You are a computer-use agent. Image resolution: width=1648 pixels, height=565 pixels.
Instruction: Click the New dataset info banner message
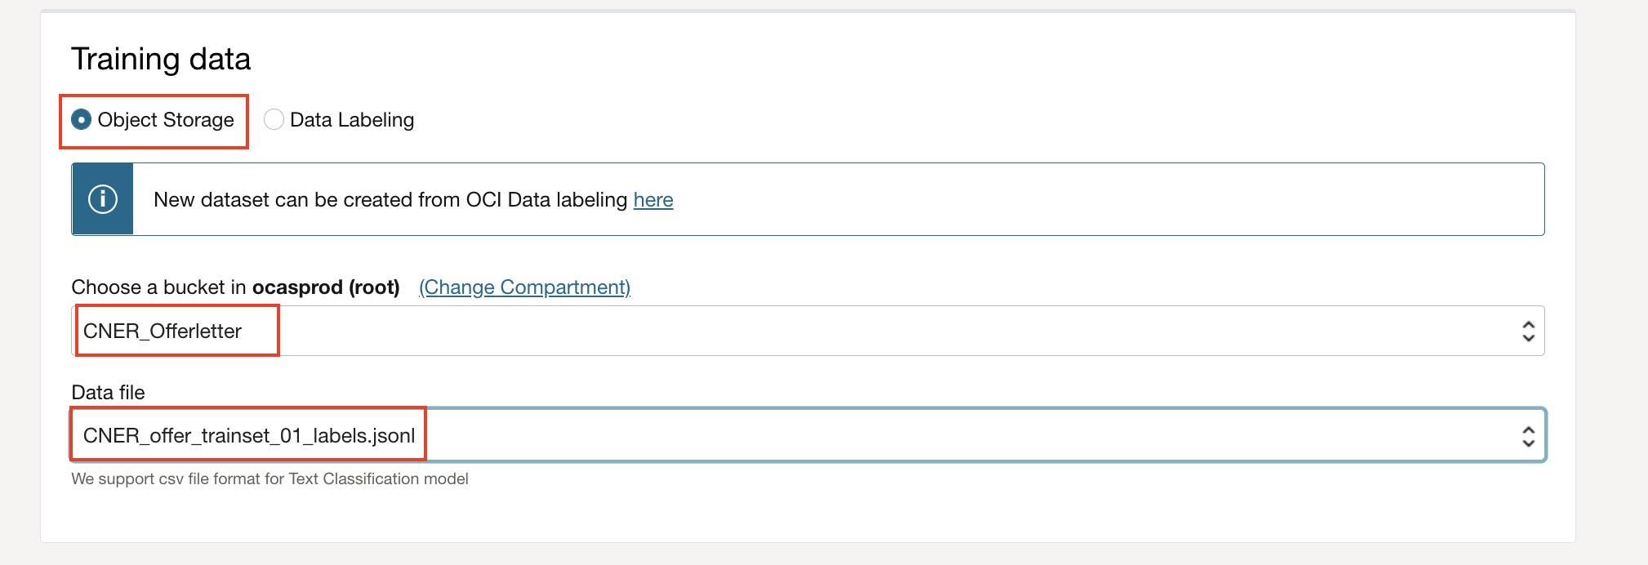tap(413, 200)
